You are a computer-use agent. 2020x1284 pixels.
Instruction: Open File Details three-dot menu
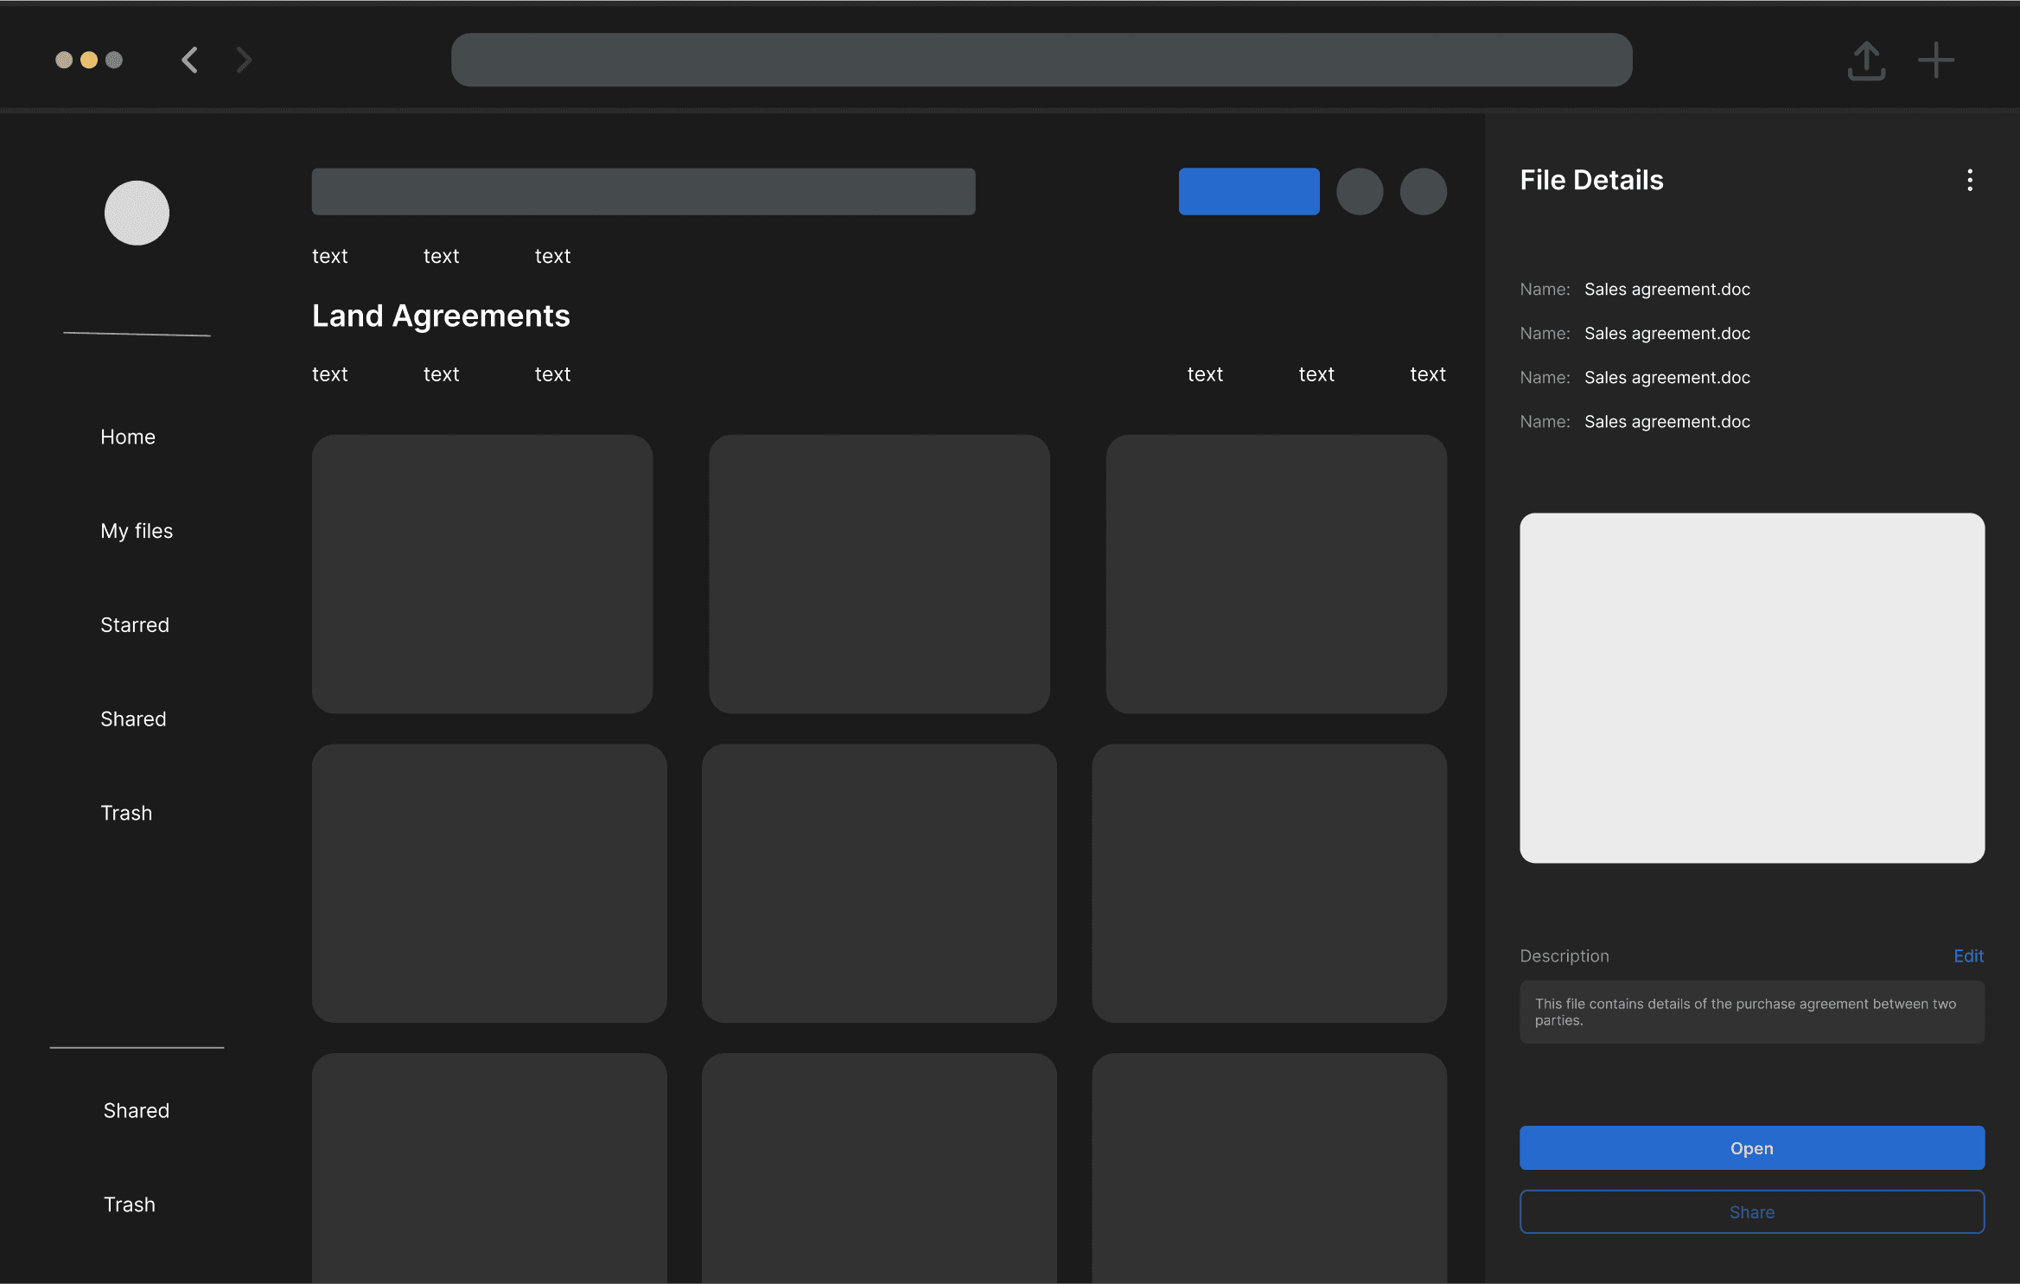pos(1970,180)
